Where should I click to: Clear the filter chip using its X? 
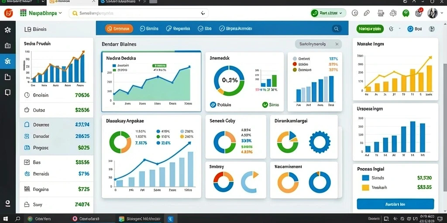pos(337,44)
